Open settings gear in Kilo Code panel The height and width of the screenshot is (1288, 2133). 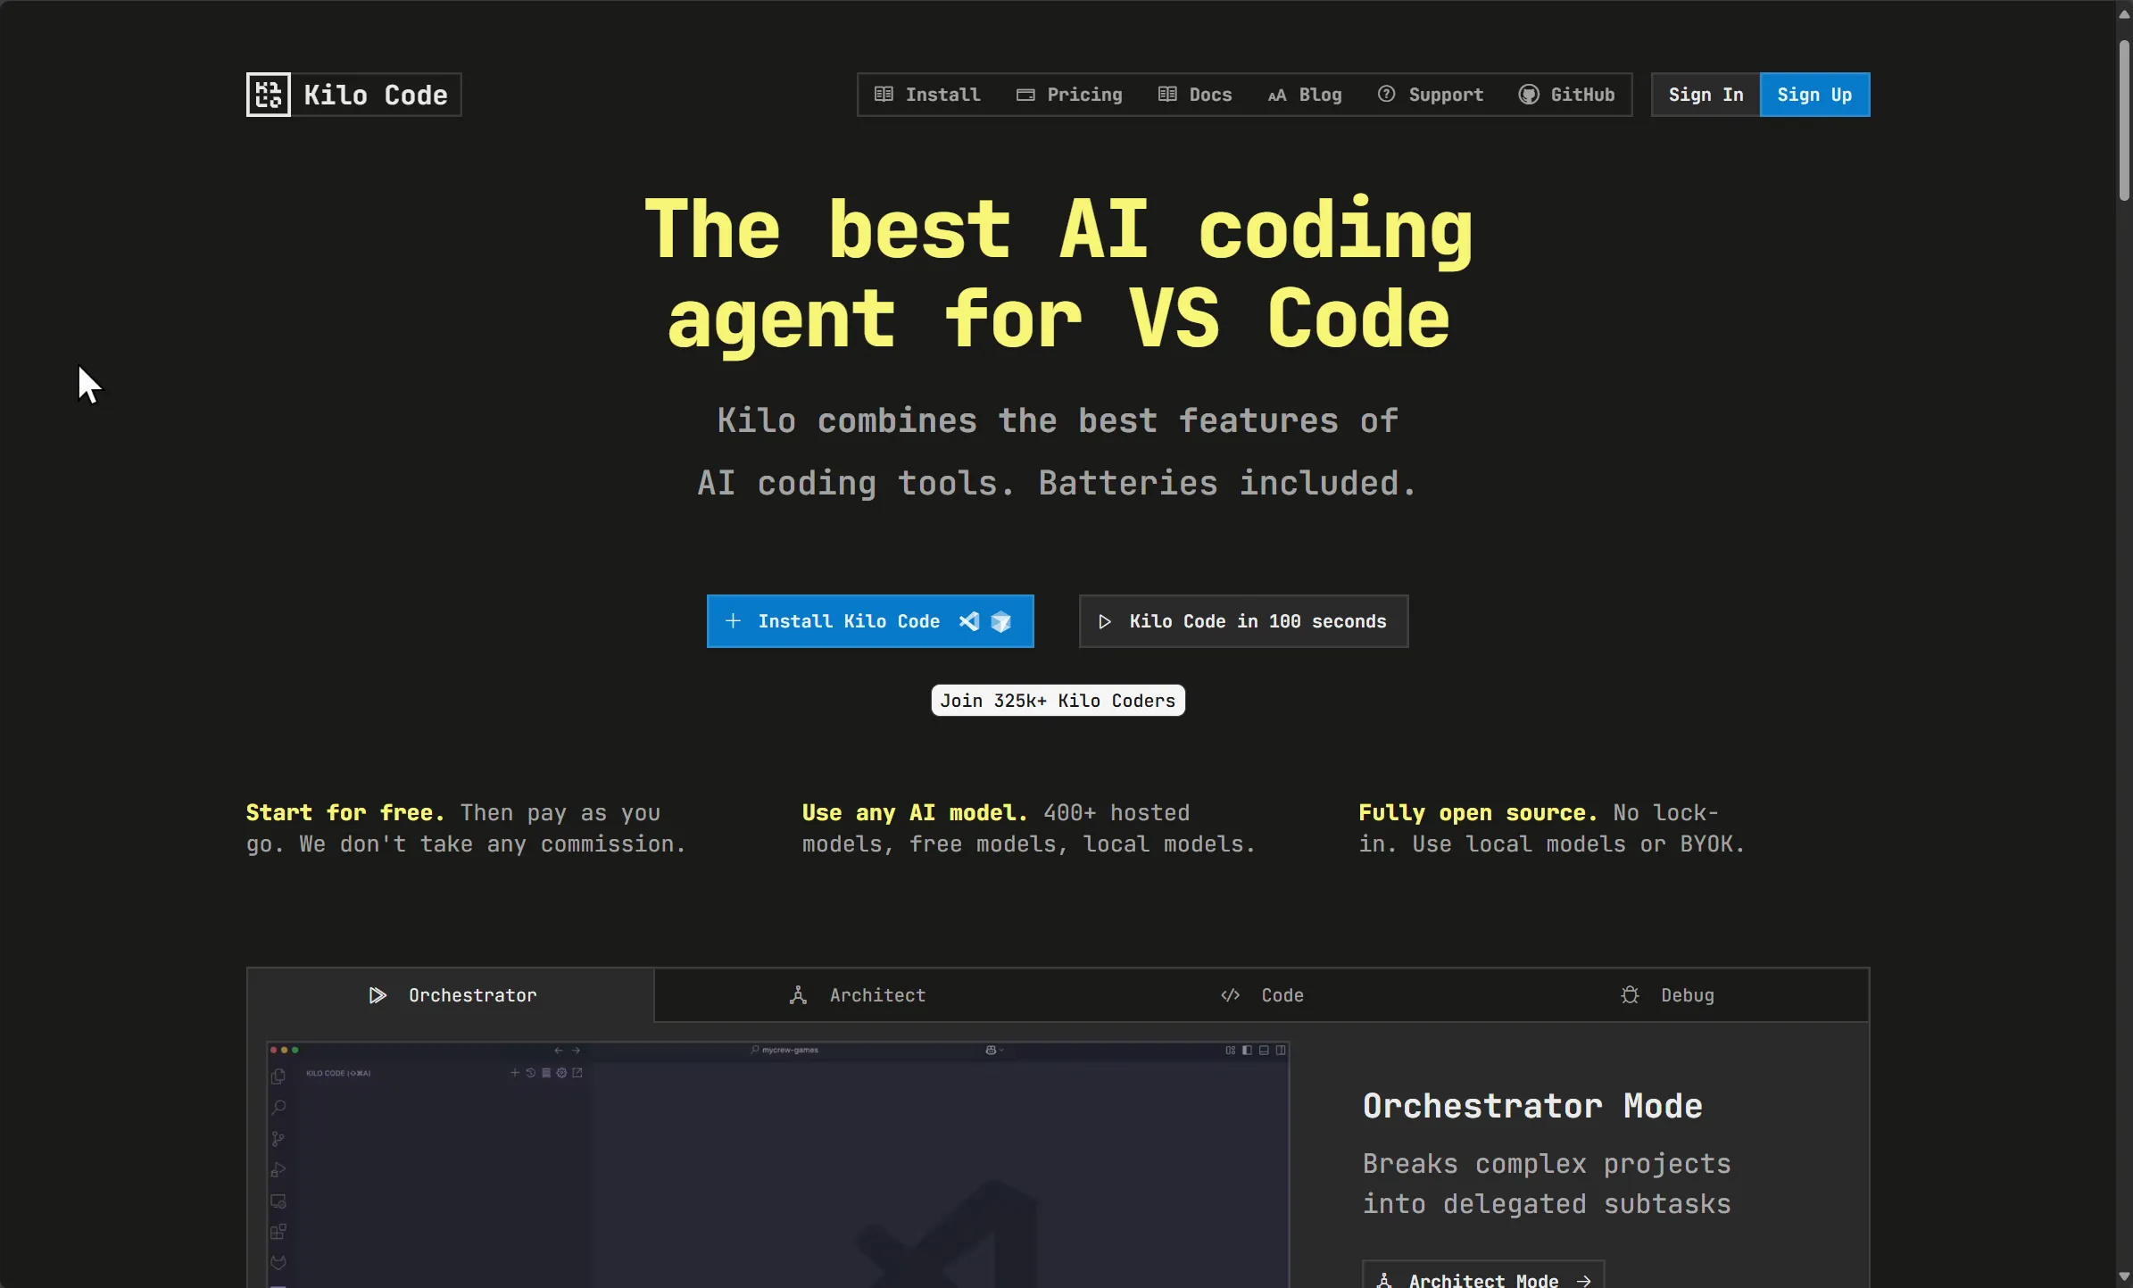pos(561,1073)
